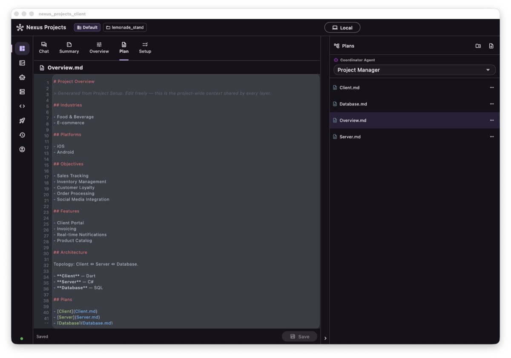The width and height of the screenshot is (511, 358).
Task: Click the 'Android' line in editor
Action: tap(64, 152)
